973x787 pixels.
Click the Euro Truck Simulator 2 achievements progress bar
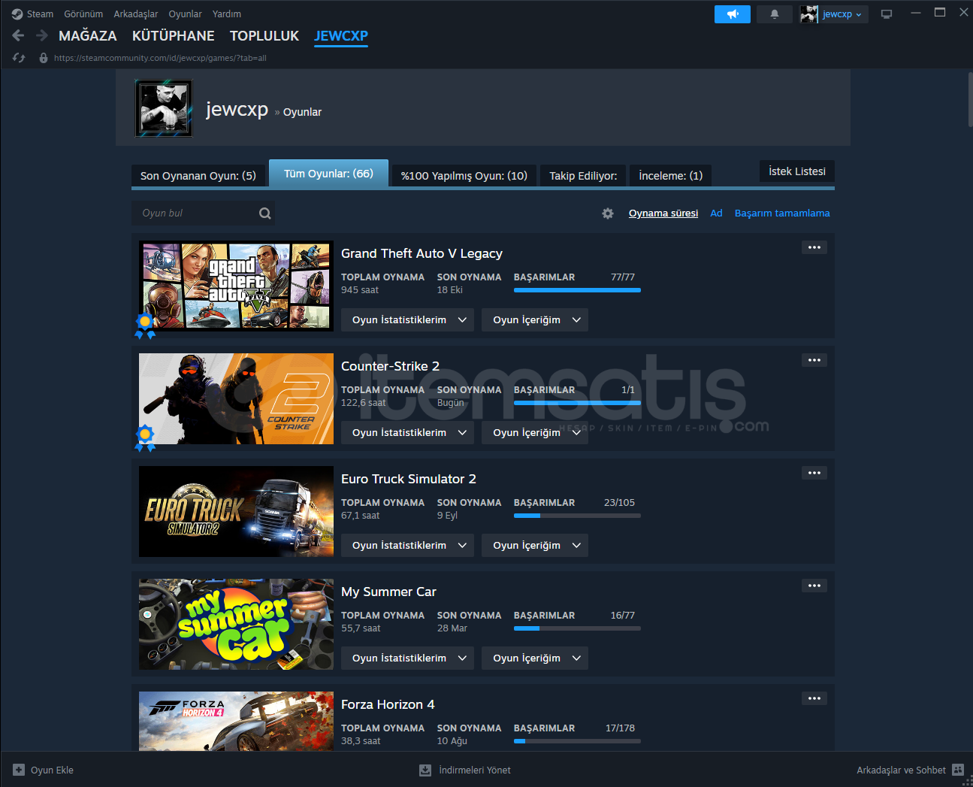(576, 516)
